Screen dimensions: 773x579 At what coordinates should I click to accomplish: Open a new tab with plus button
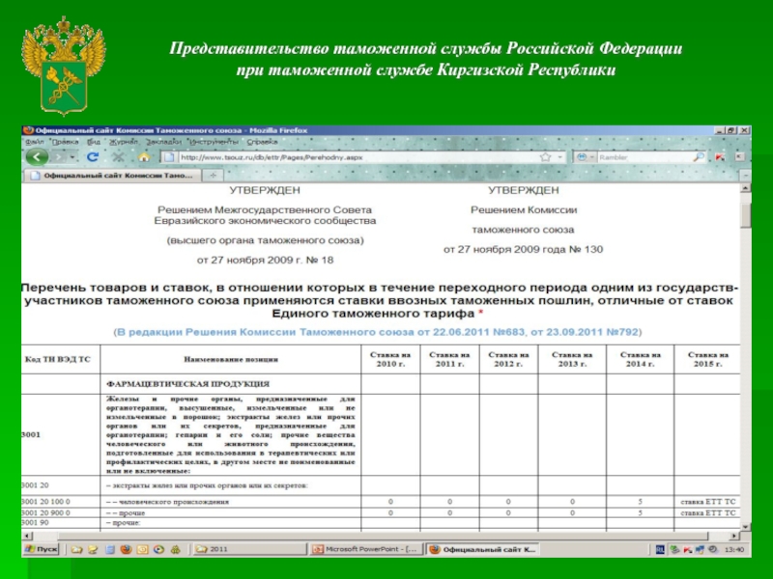(213, 176)
